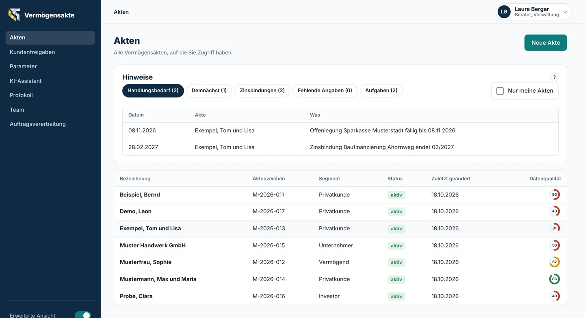
Task: Go to Kundenfreigaben in sidebar
Action: 50,52
